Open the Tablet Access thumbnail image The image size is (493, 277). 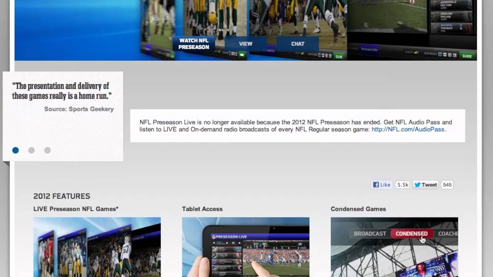[x=246, y=247]
